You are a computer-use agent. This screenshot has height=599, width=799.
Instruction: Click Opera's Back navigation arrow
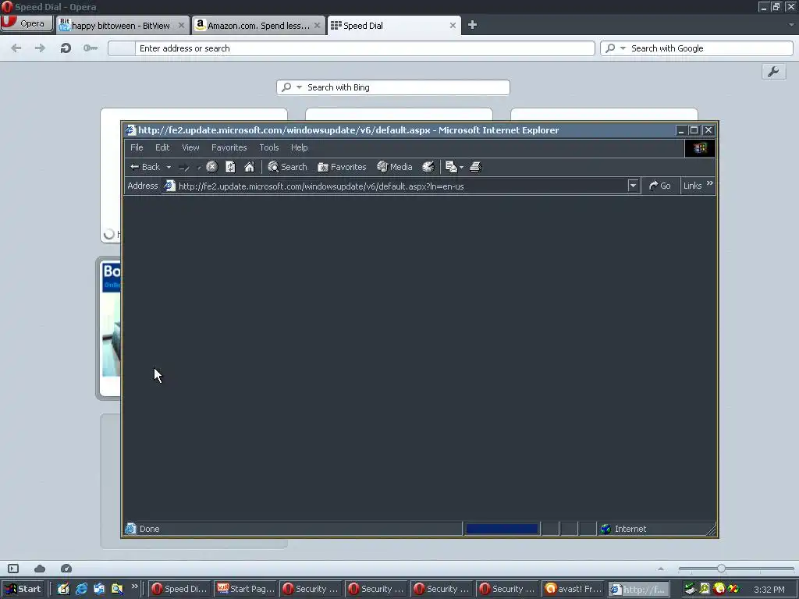click(x=16, y=48)
